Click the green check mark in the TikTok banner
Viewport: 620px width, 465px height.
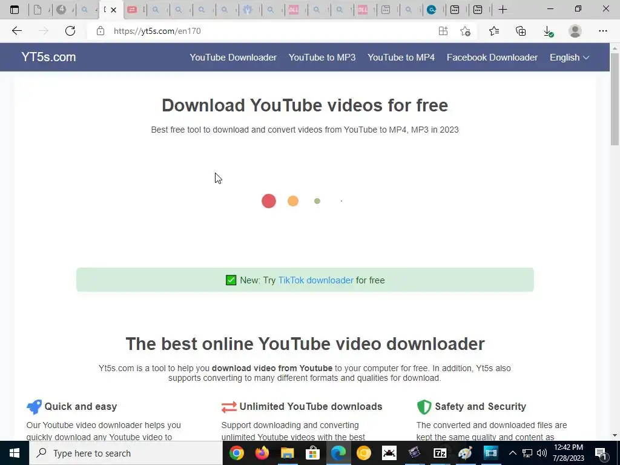[x=231, y=280]
